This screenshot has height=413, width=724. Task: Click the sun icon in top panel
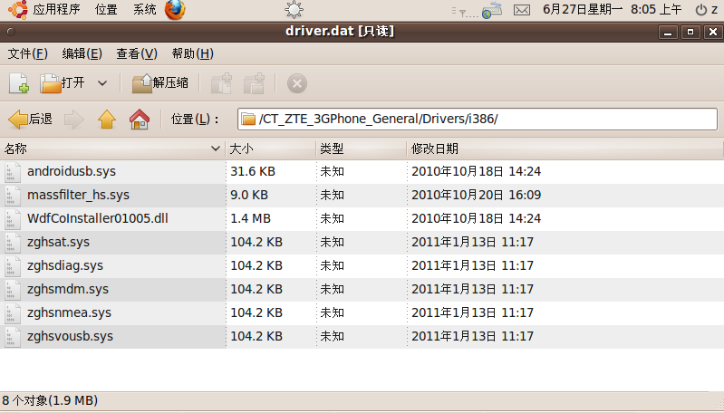[294, 10]
